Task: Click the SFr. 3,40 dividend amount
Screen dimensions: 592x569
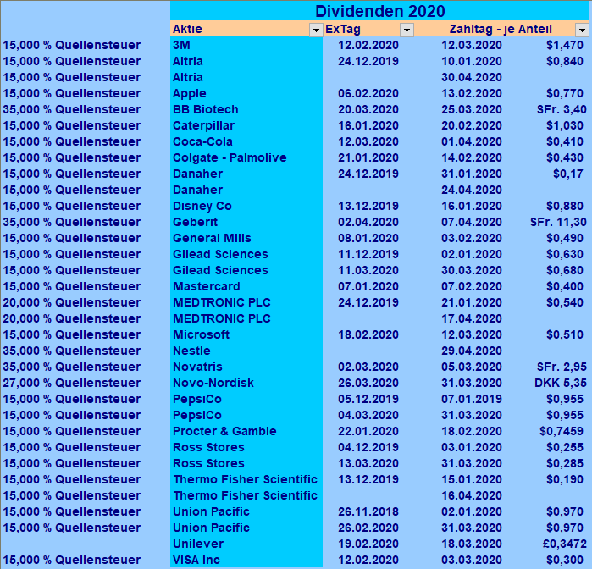Action: click(x=562, y=109)
